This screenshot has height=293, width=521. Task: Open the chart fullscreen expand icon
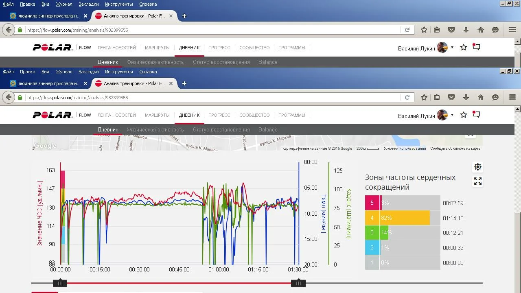[x=478, y=181]
